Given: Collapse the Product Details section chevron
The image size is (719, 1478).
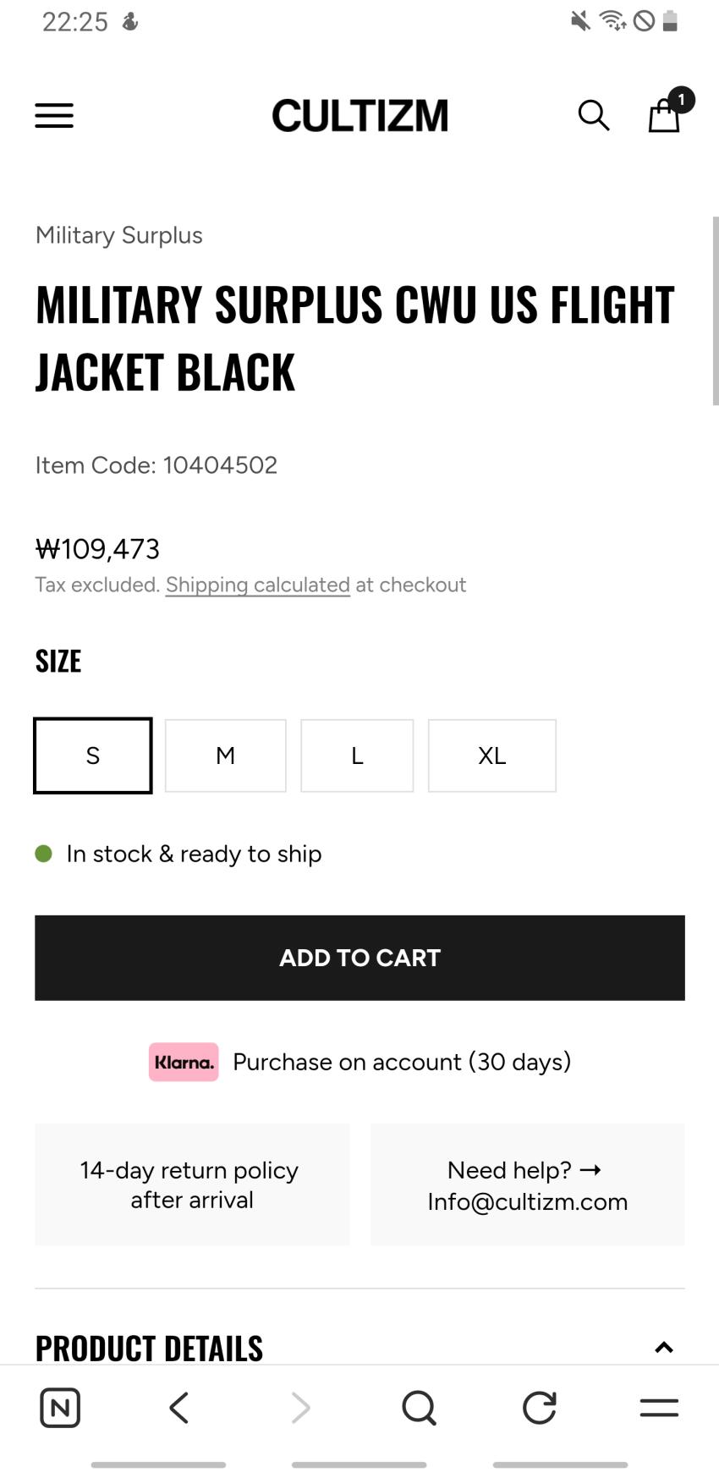Looking at the screenshot, I should (664, 1348).
